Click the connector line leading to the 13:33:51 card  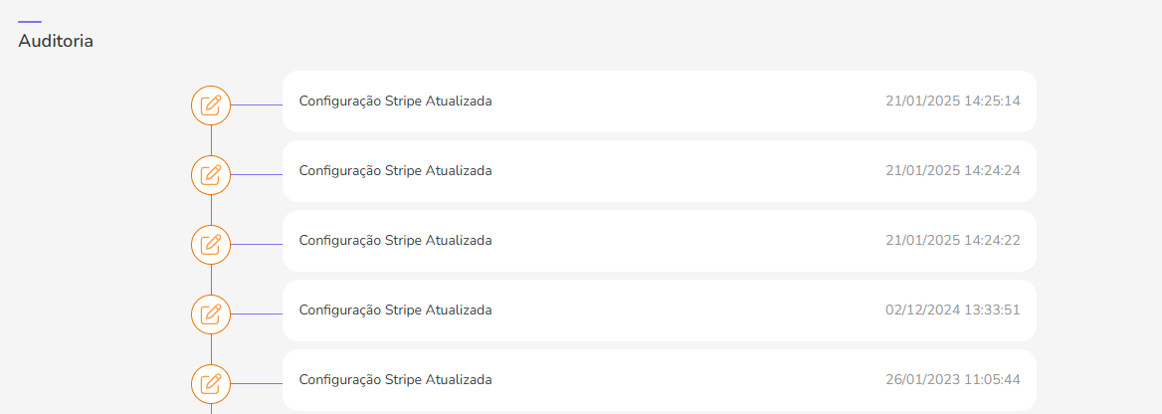257,314
